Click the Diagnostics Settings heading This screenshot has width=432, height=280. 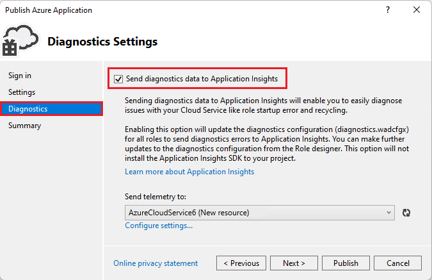(x=102, y=42)
